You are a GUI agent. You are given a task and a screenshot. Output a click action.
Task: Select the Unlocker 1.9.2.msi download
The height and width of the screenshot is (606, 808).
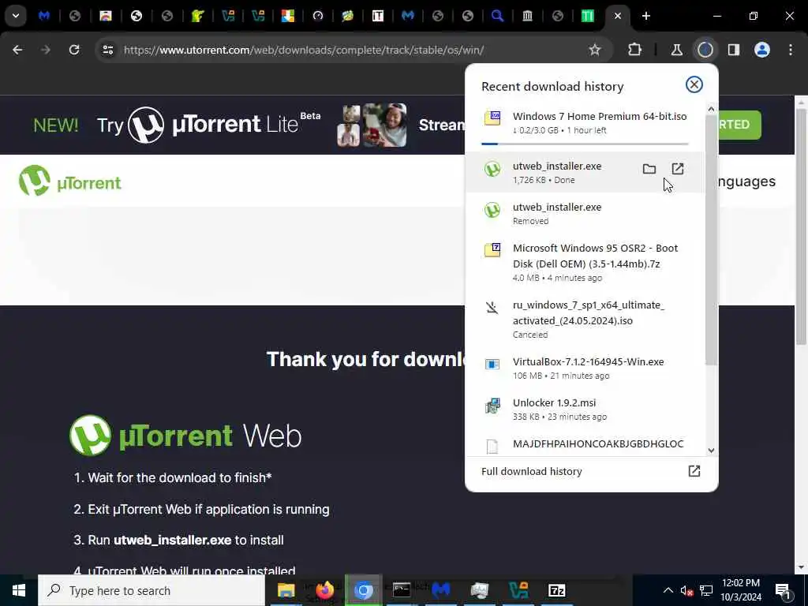[585, 410]
